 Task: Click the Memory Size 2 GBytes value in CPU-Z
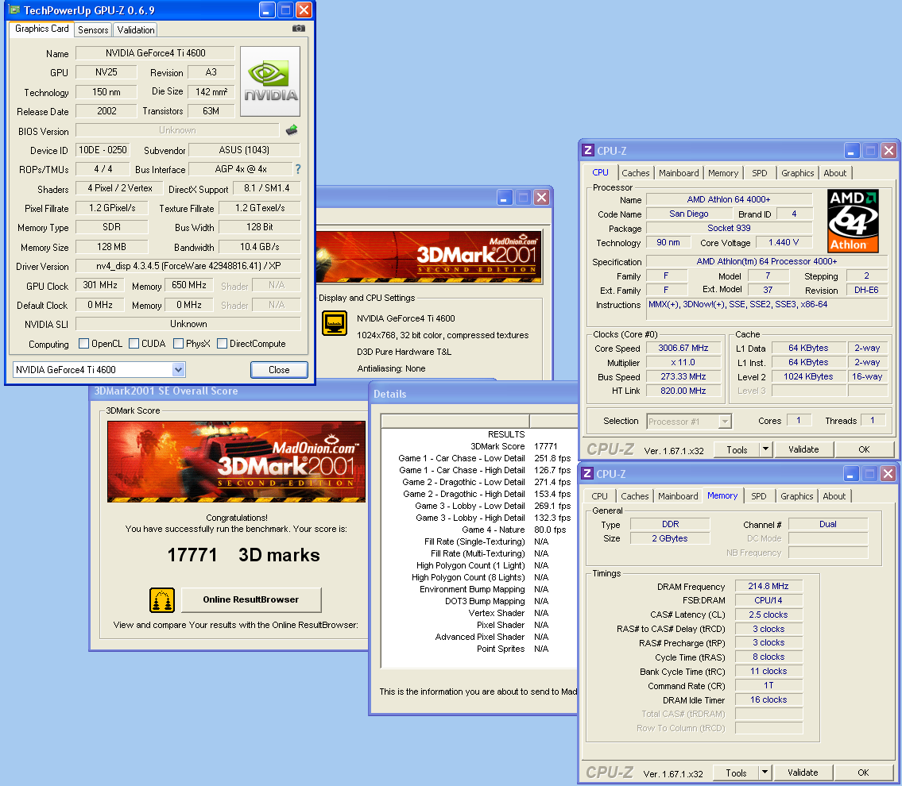(x=670, y=538)
